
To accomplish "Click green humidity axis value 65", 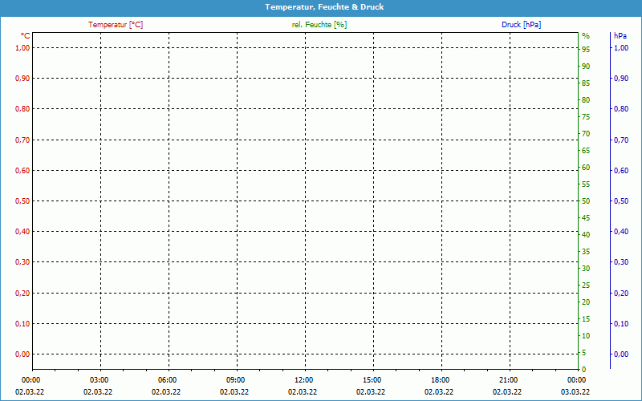I will pyautogui.click(x=586, y=151).
